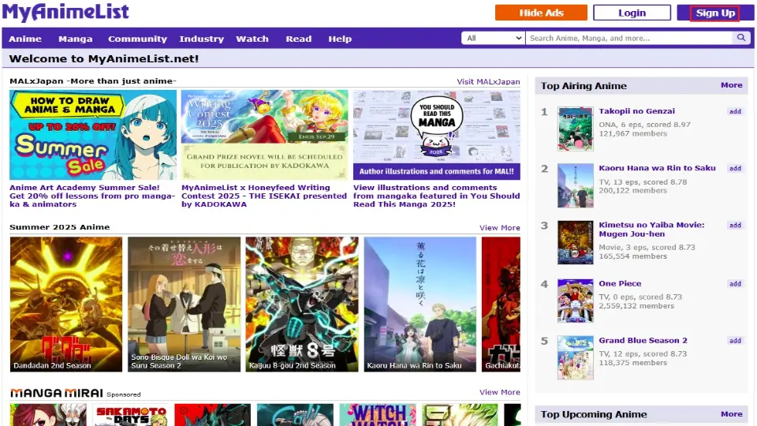This screenshot has height=426, width=757.
Task: Open the Anime menu
Action: point(25,39)
